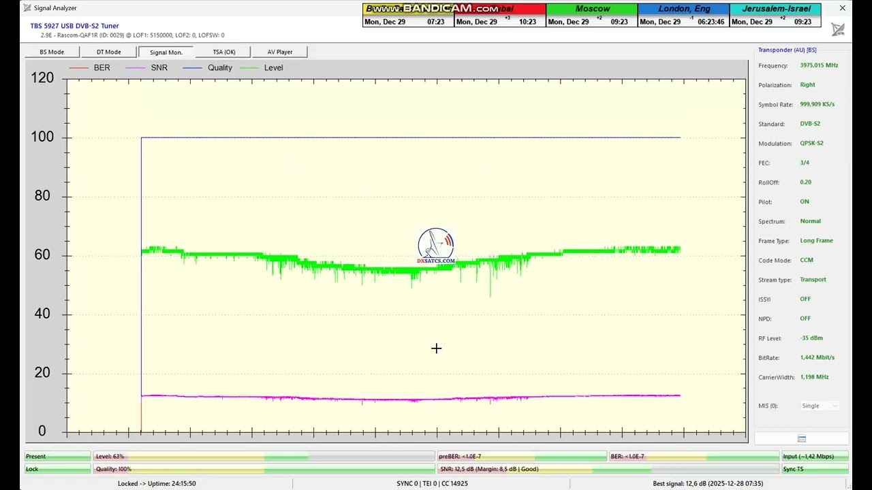Click the Code Mode value CCM
This screenshot has height=490, width=872.
[807, 260]
